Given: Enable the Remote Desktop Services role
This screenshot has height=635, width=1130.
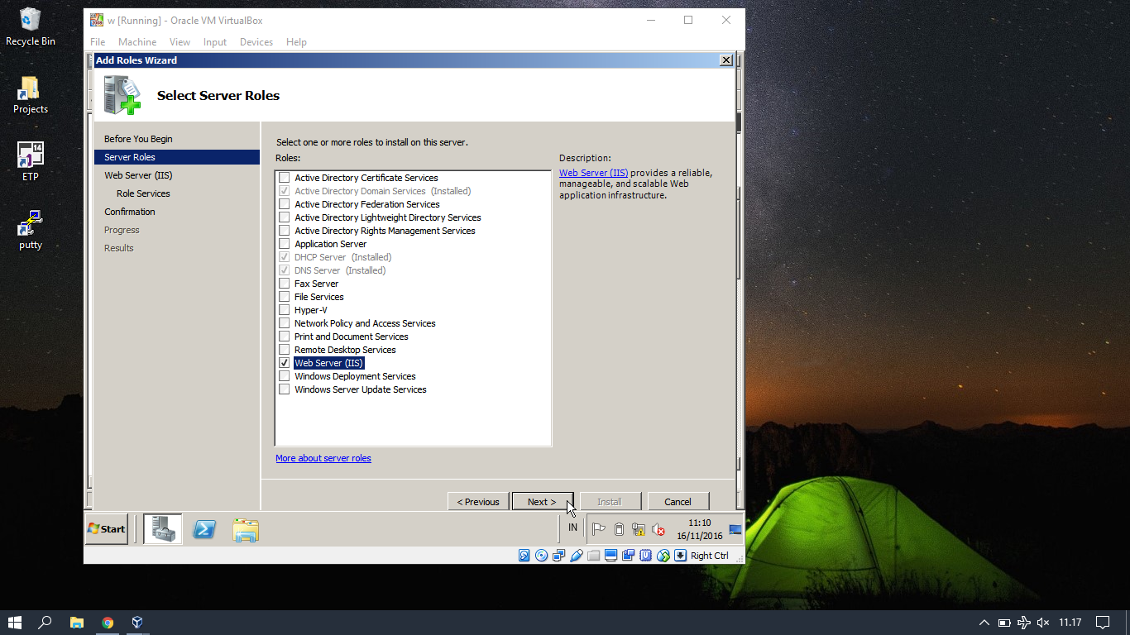Looking at the screenshot, I should pos(285,350).
